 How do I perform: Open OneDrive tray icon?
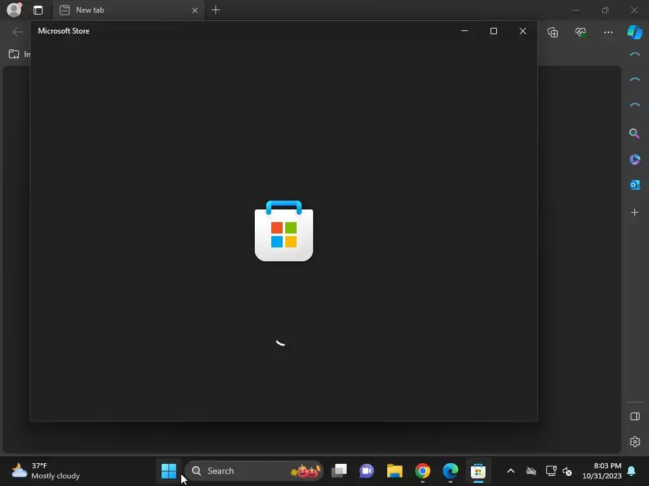point(531,471)
